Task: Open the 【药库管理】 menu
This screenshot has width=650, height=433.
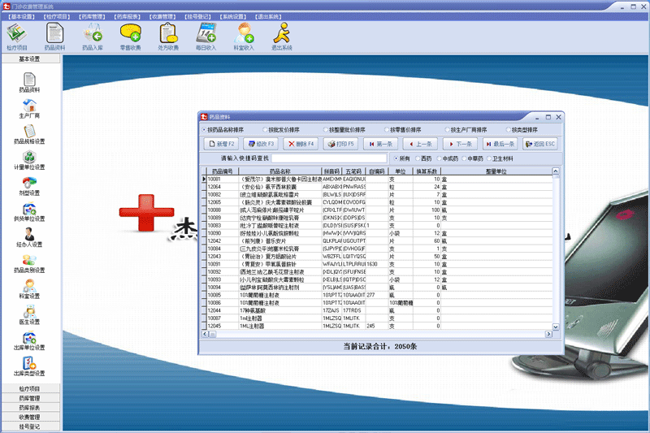Action: click(x=92, y=16)
